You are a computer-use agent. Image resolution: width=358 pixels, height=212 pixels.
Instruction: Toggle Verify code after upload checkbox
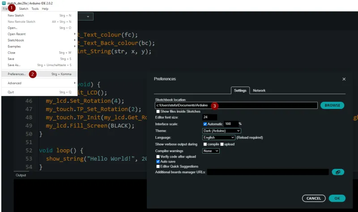pos(158,157)
